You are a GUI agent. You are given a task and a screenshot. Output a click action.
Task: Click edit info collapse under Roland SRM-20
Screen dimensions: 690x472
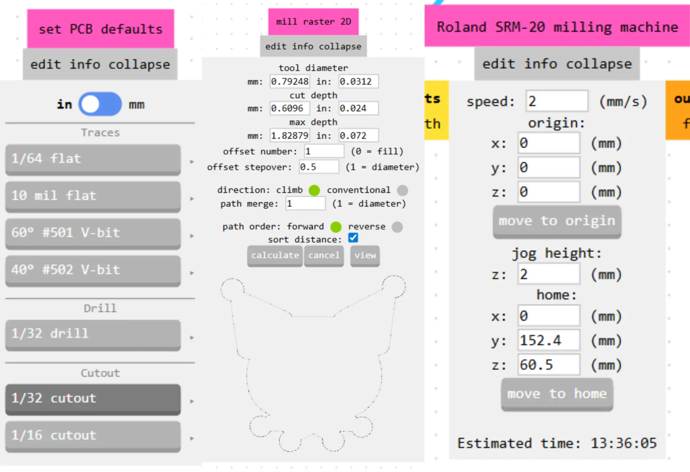click(557, 64)
